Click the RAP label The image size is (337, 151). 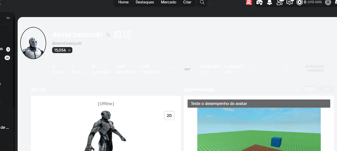pyautogui.click(x=187, y=69)
